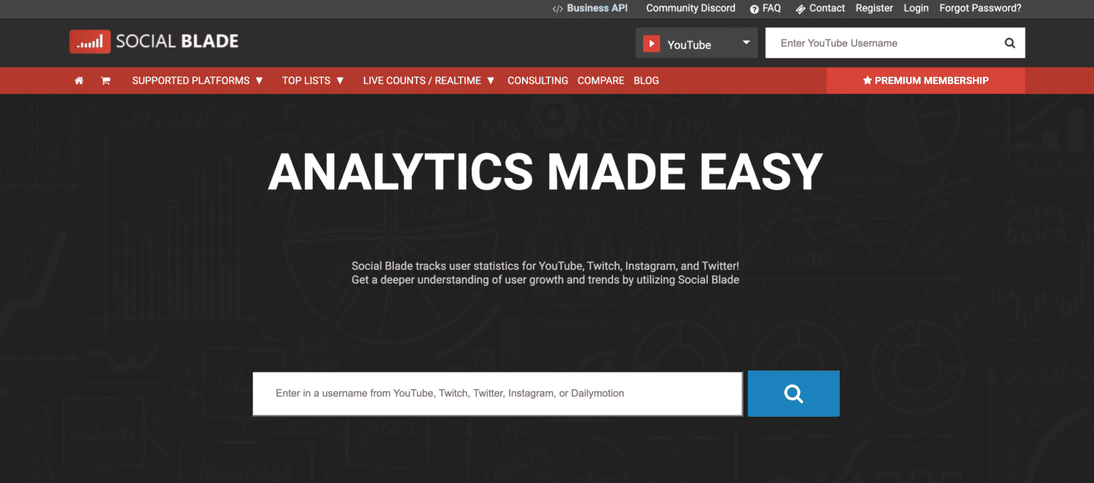Click the Social Blade logo icon
The image size is (1094, 483).
point(89,41)
